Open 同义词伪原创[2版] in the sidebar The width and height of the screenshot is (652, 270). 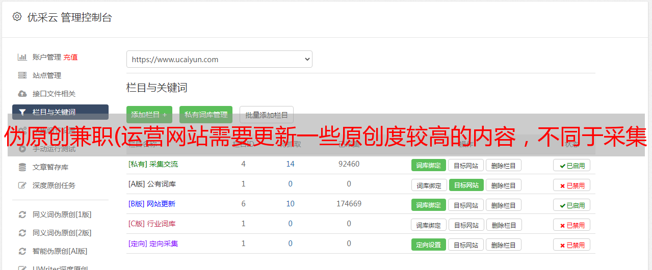[x=62, y=233]
